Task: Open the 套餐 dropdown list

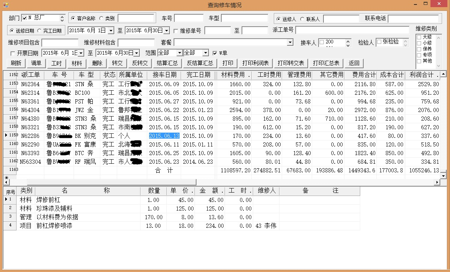Action: pyautogui.click(x=290, y=42)
